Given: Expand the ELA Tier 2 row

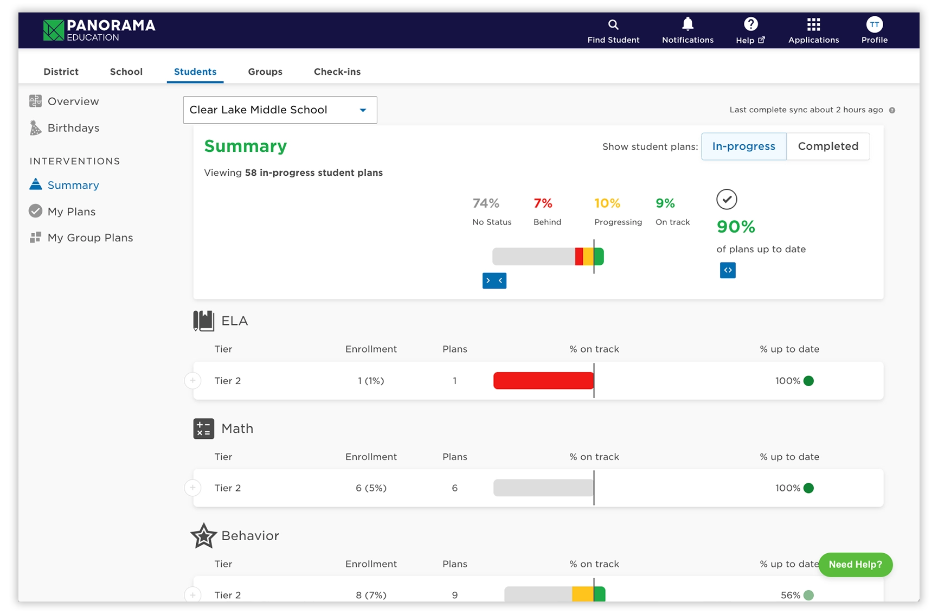Looking at the screenshot, I should pyautogui.click(x=192, y=381).
